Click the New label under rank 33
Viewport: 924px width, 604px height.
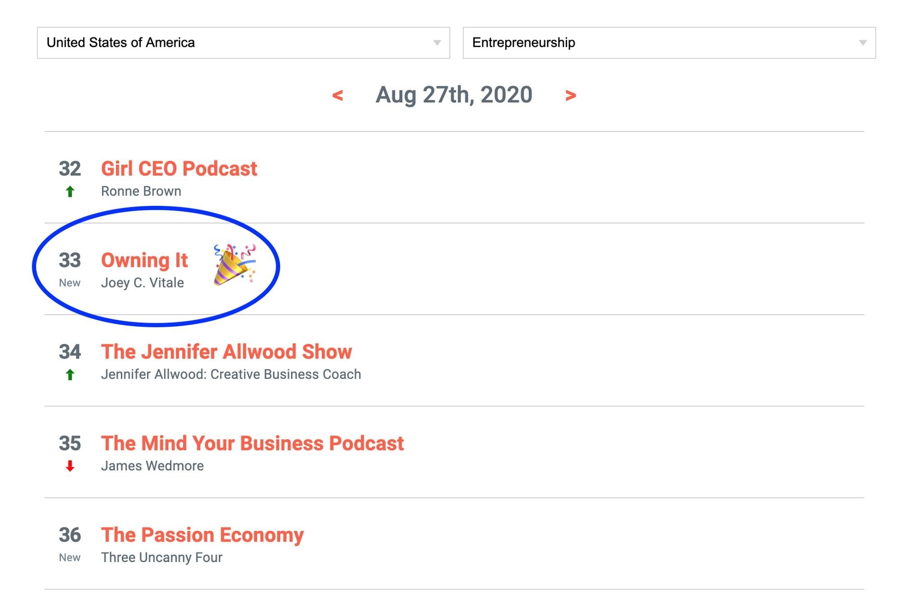click(69, 283)
